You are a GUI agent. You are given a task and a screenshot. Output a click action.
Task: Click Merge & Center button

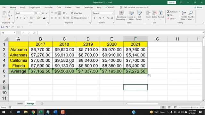(x=79, y=18)
